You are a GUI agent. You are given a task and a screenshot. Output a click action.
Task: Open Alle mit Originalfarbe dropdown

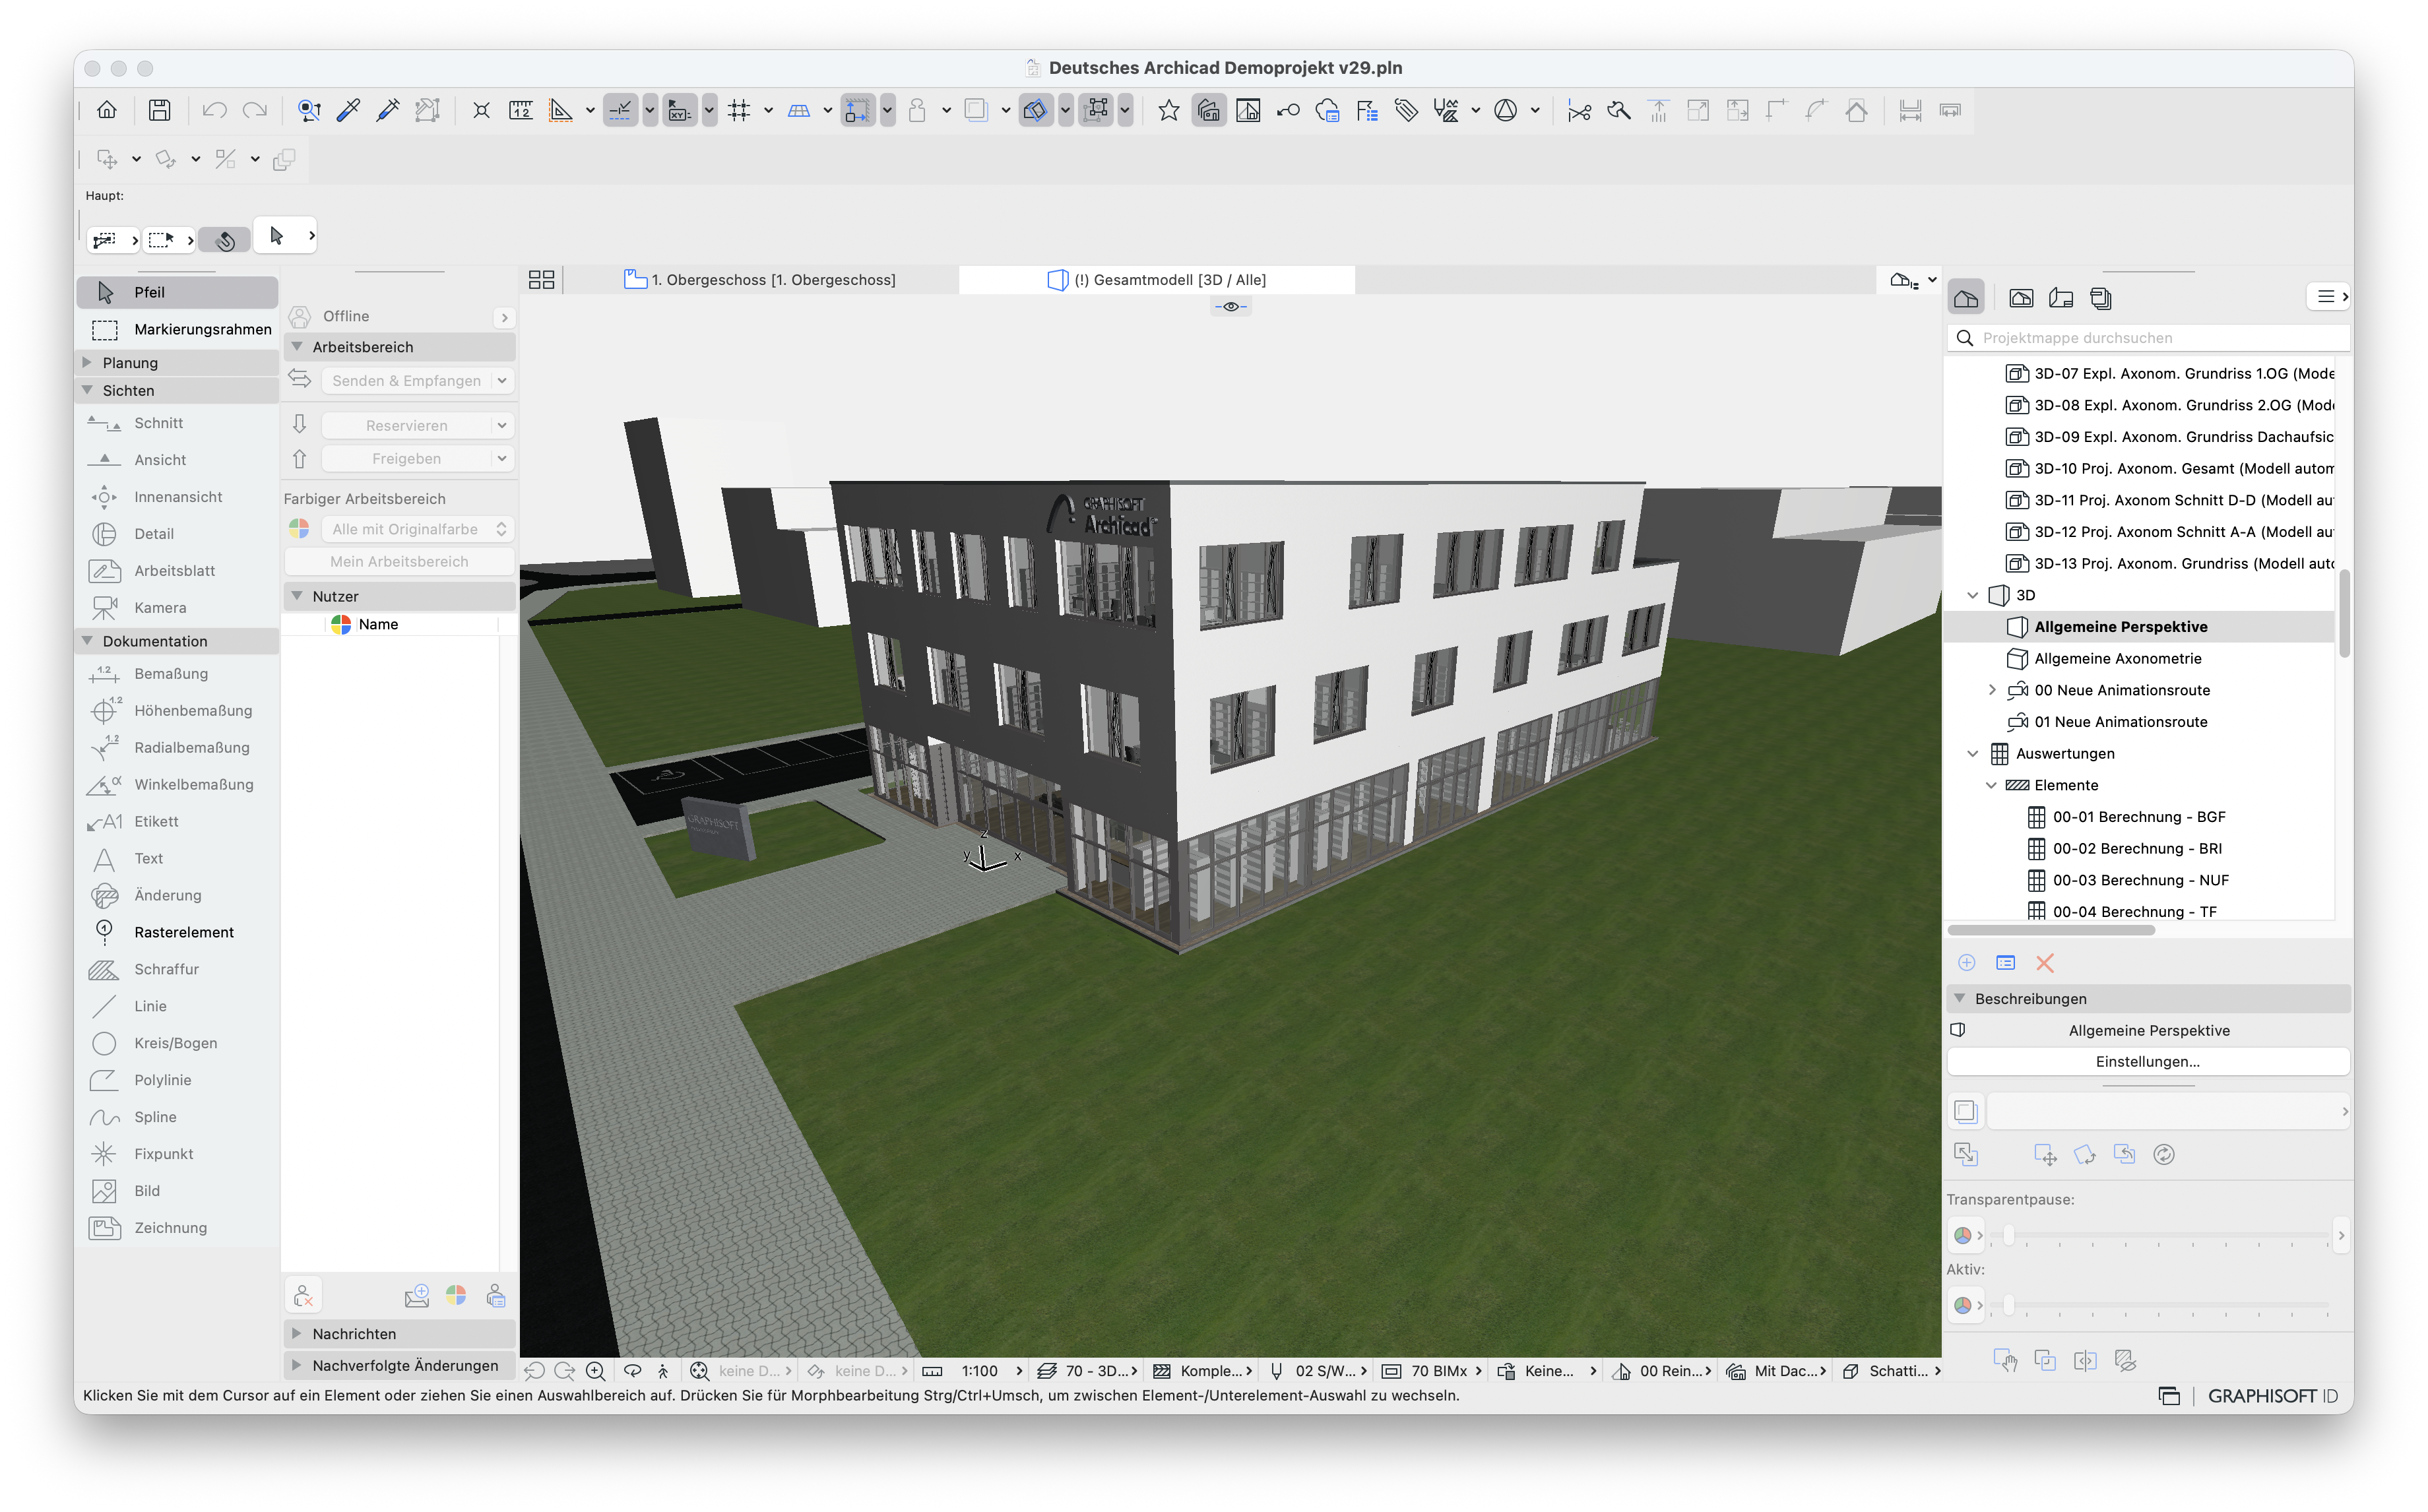click(x=417, y=529)
